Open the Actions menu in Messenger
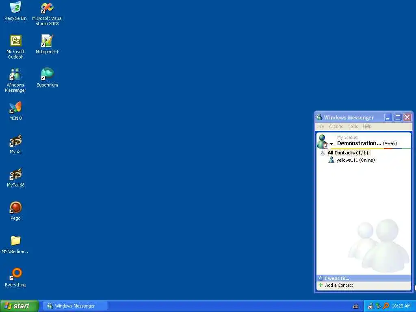Image resolution: width=416 pixels, height=312 pixels. pyautogui.click(x=336, y=126)
